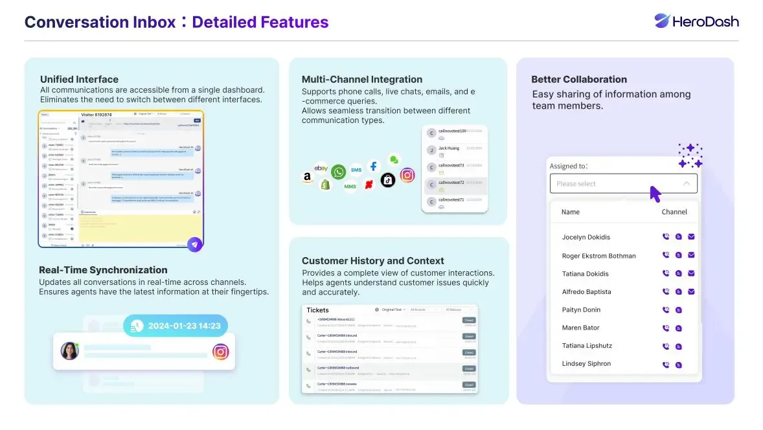The height and width of the screenshot is (430, 763).
Task: Click the Closed badge on the first ticket
Action: tap(468, 320)
